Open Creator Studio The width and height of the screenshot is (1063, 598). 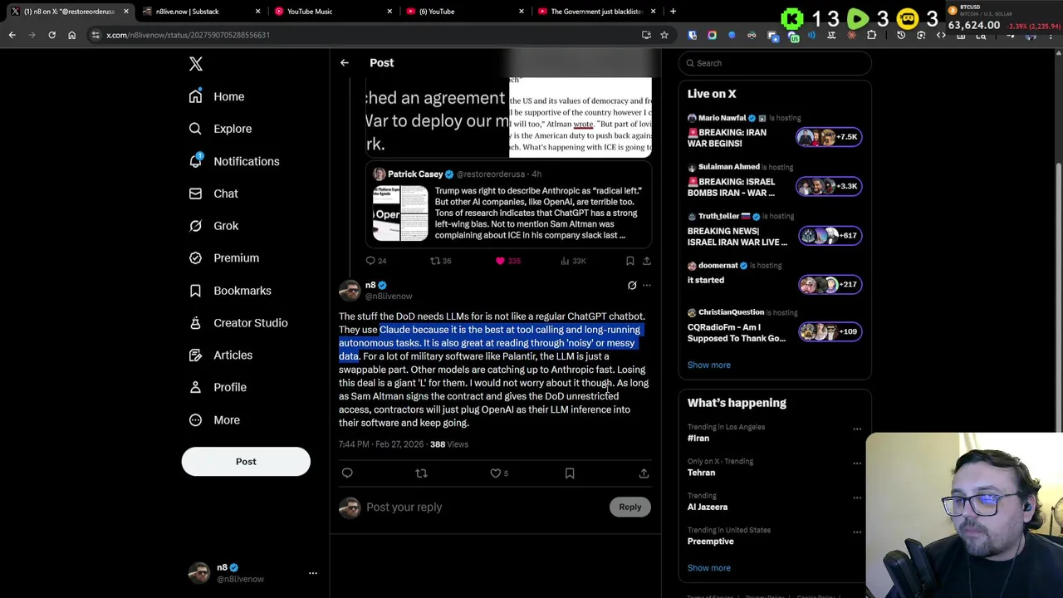point(238,323)
